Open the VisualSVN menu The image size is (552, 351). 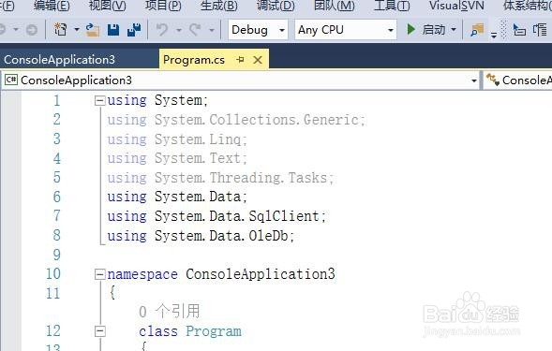point(456,6)
